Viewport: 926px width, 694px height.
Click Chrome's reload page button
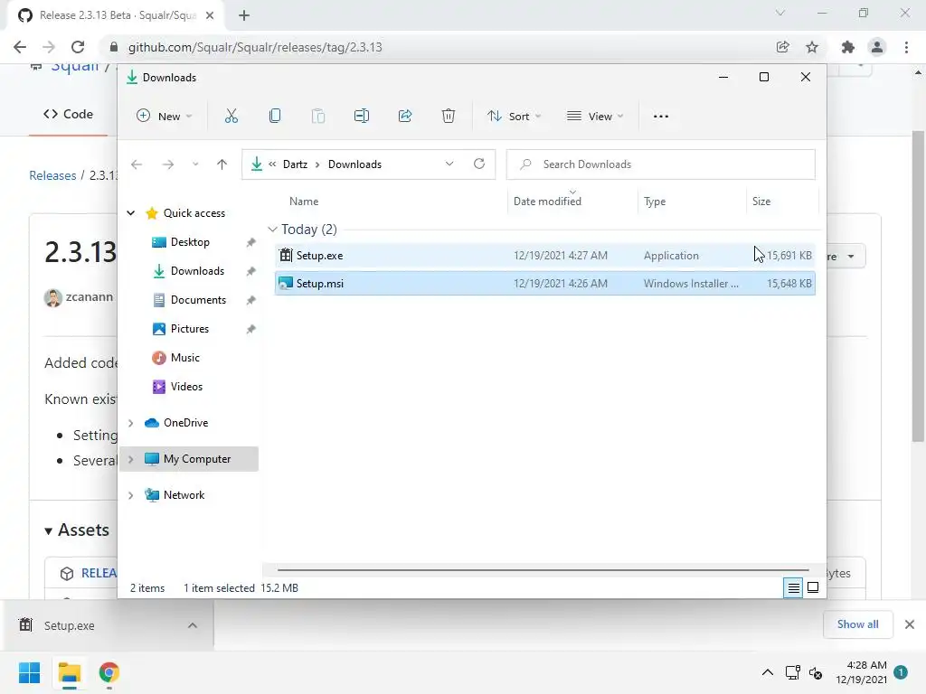[x=78, y=47]
